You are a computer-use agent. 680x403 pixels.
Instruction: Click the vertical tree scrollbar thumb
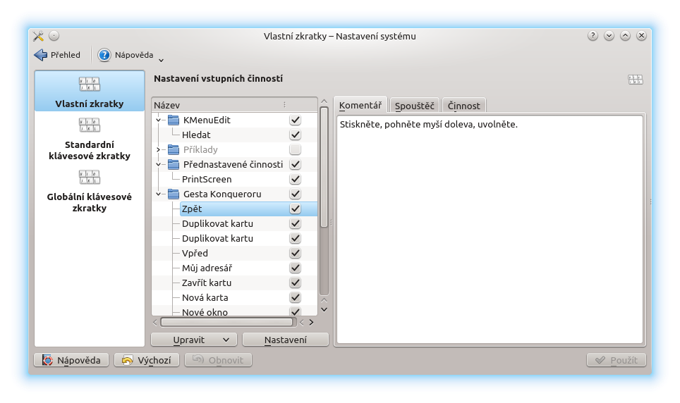(x=324, y=167)
